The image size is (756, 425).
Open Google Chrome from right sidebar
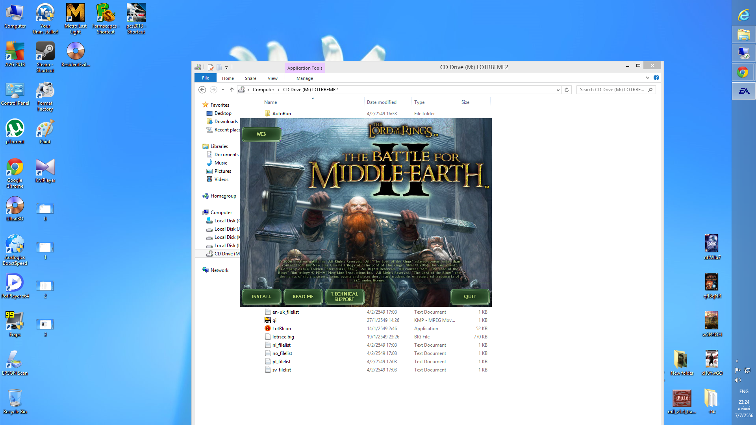pyautogui.click(x=743, y=72)
